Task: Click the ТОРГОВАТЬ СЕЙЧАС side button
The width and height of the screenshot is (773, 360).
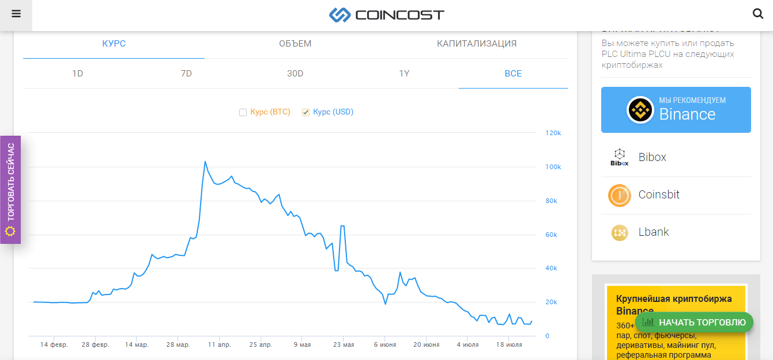Action: click(10, 183)
